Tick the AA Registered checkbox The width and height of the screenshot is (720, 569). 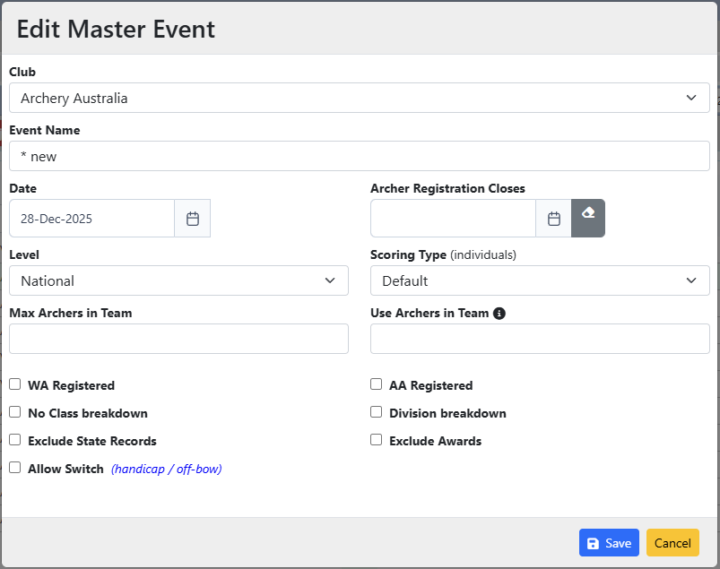click(377, 384)
